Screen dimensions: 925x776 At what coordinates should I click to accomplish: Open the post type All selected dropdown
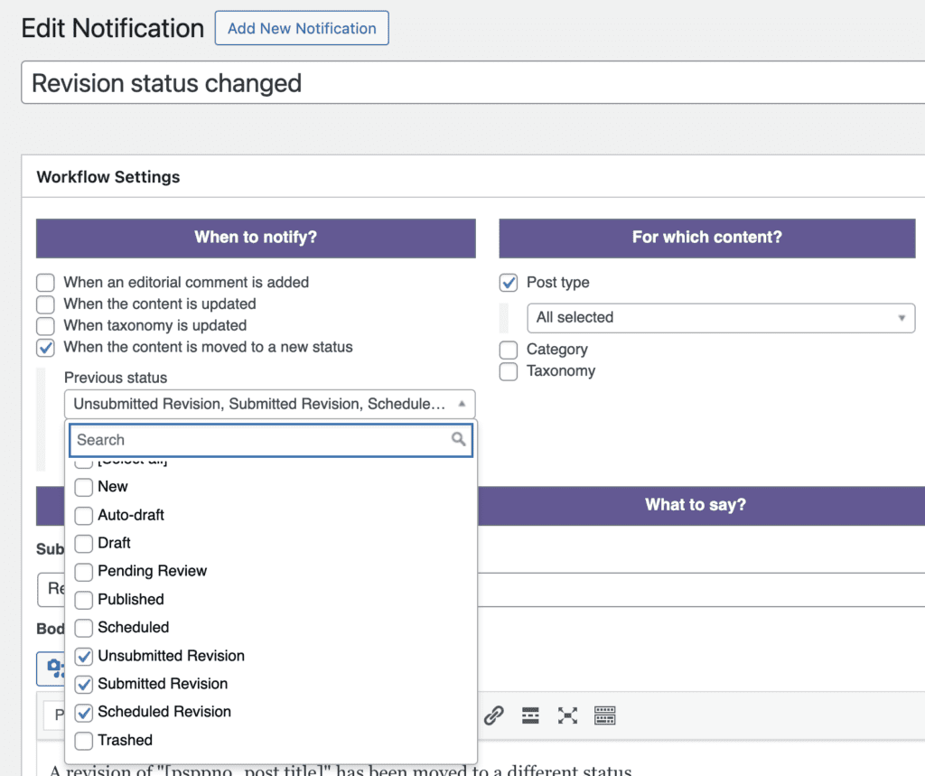click(x=721, y=318)
